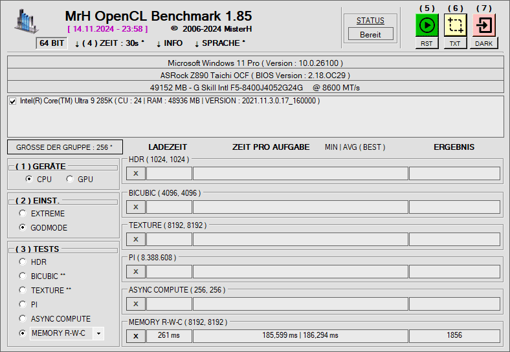
Task: Click the 2006-2024 MisterH copyright text
Action: [212, 29]
